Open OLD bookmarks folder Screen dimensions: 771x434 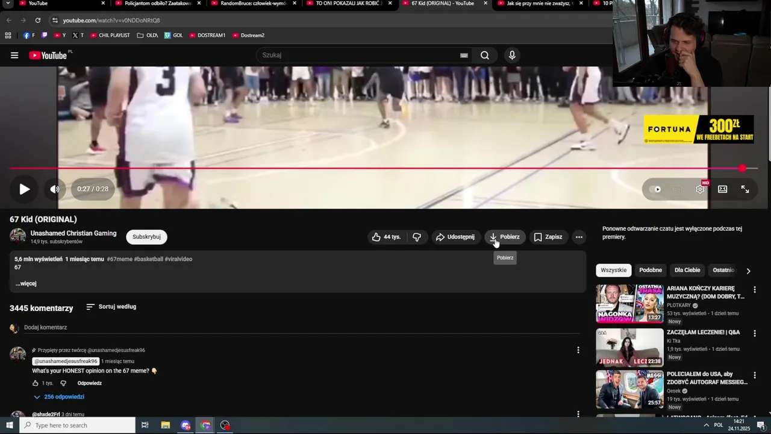(148, 36)
